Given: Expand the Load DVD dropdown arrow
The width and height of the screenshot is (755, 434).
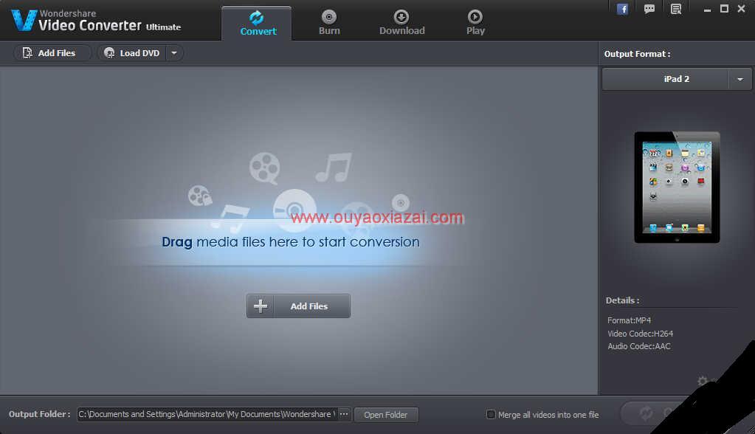Looking at the screenshot, I should point(174,53).
